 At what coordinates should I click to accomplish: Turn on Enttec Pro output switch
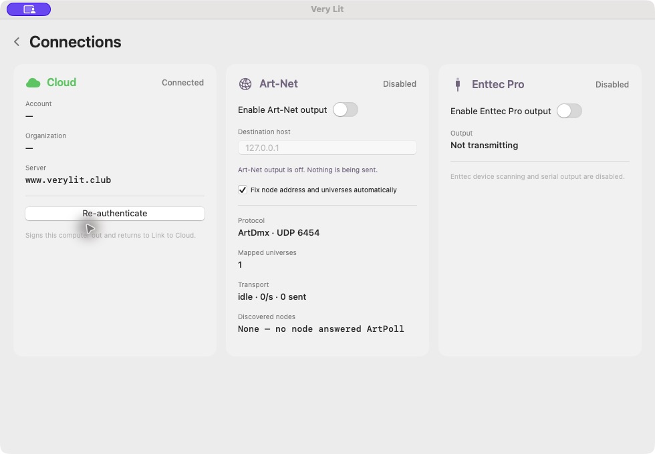pyautogui.click(x=569, y=111)
